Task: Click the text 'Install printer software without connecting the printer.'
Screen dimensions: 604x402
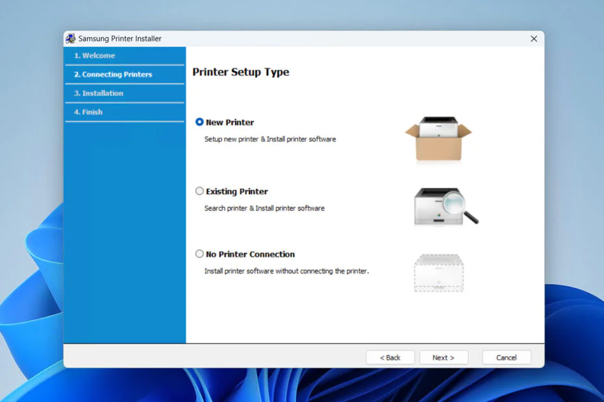Action: pos(286,271)
